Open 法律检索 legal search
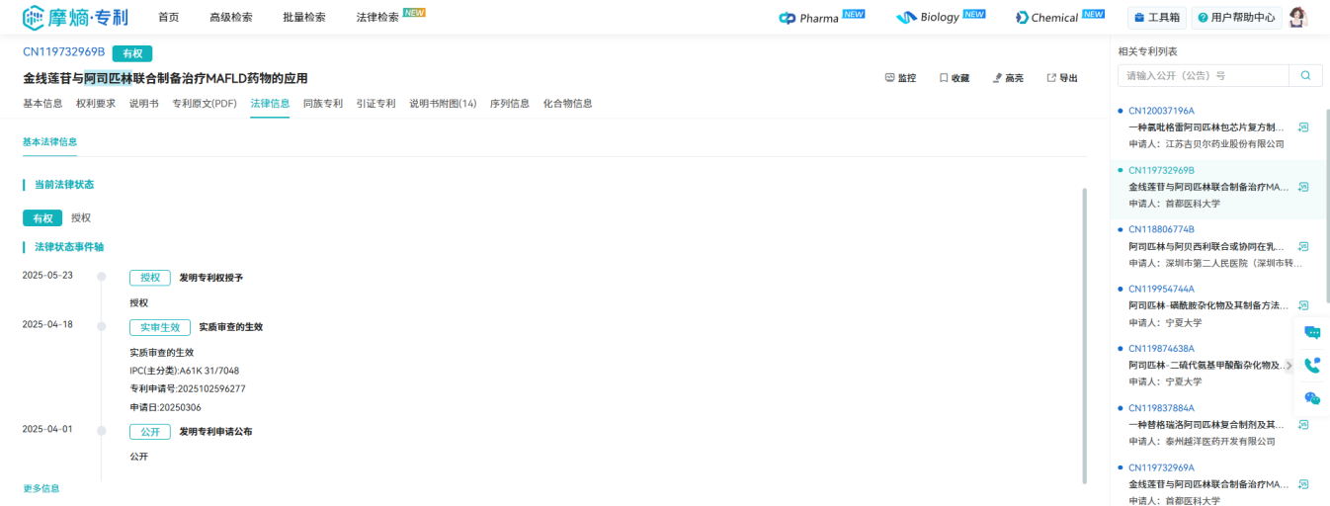This screenshot has height=506, width=1330. pos(377,18)
